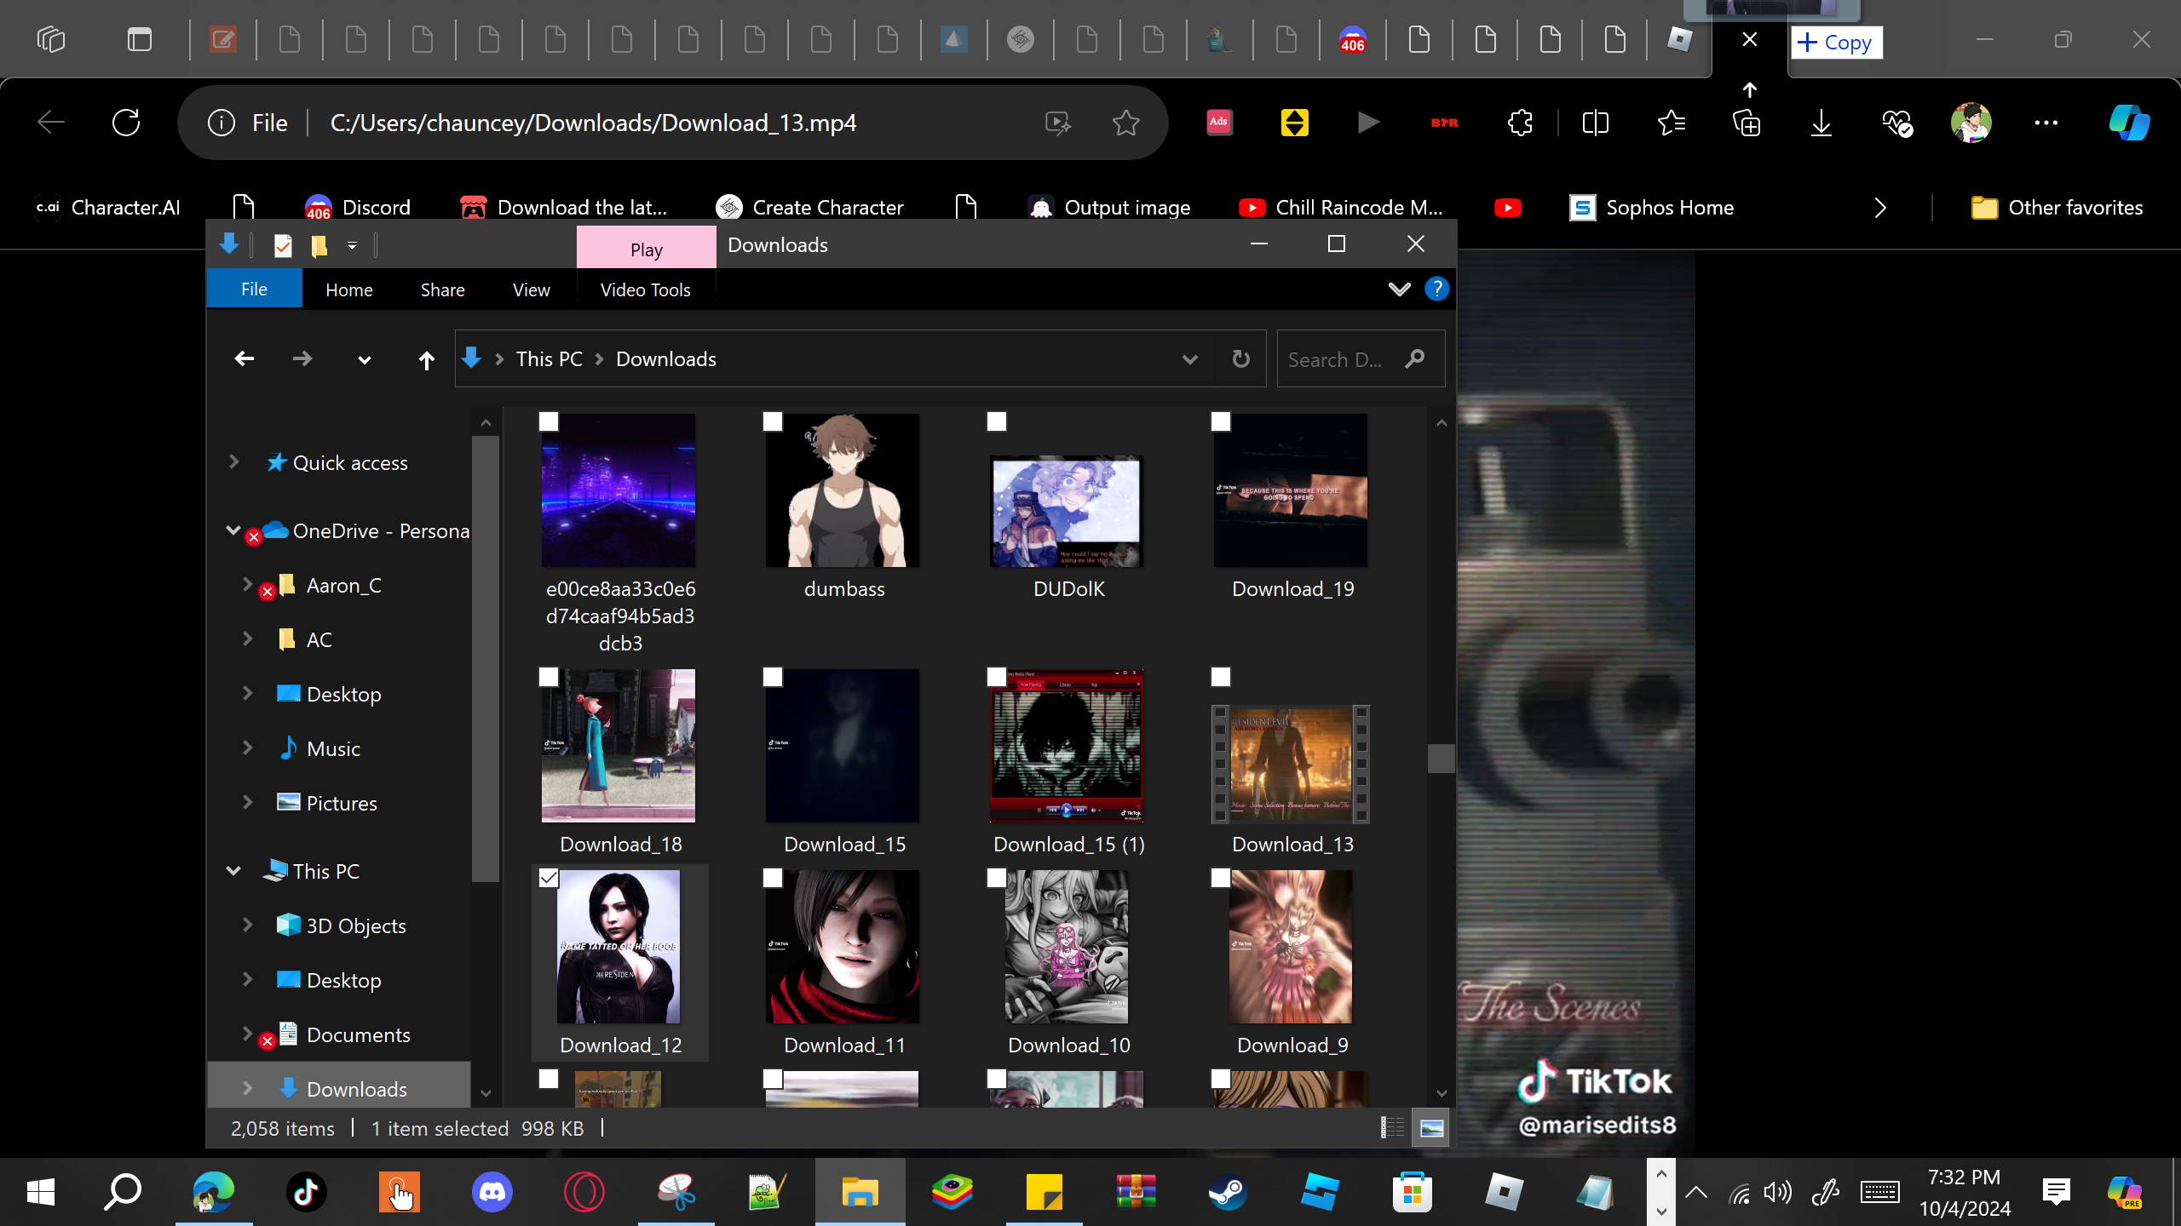This screenshot has width=2181, height=1226.
Task: Open the Home ribbon tab
Action: [x=349, y=289]
